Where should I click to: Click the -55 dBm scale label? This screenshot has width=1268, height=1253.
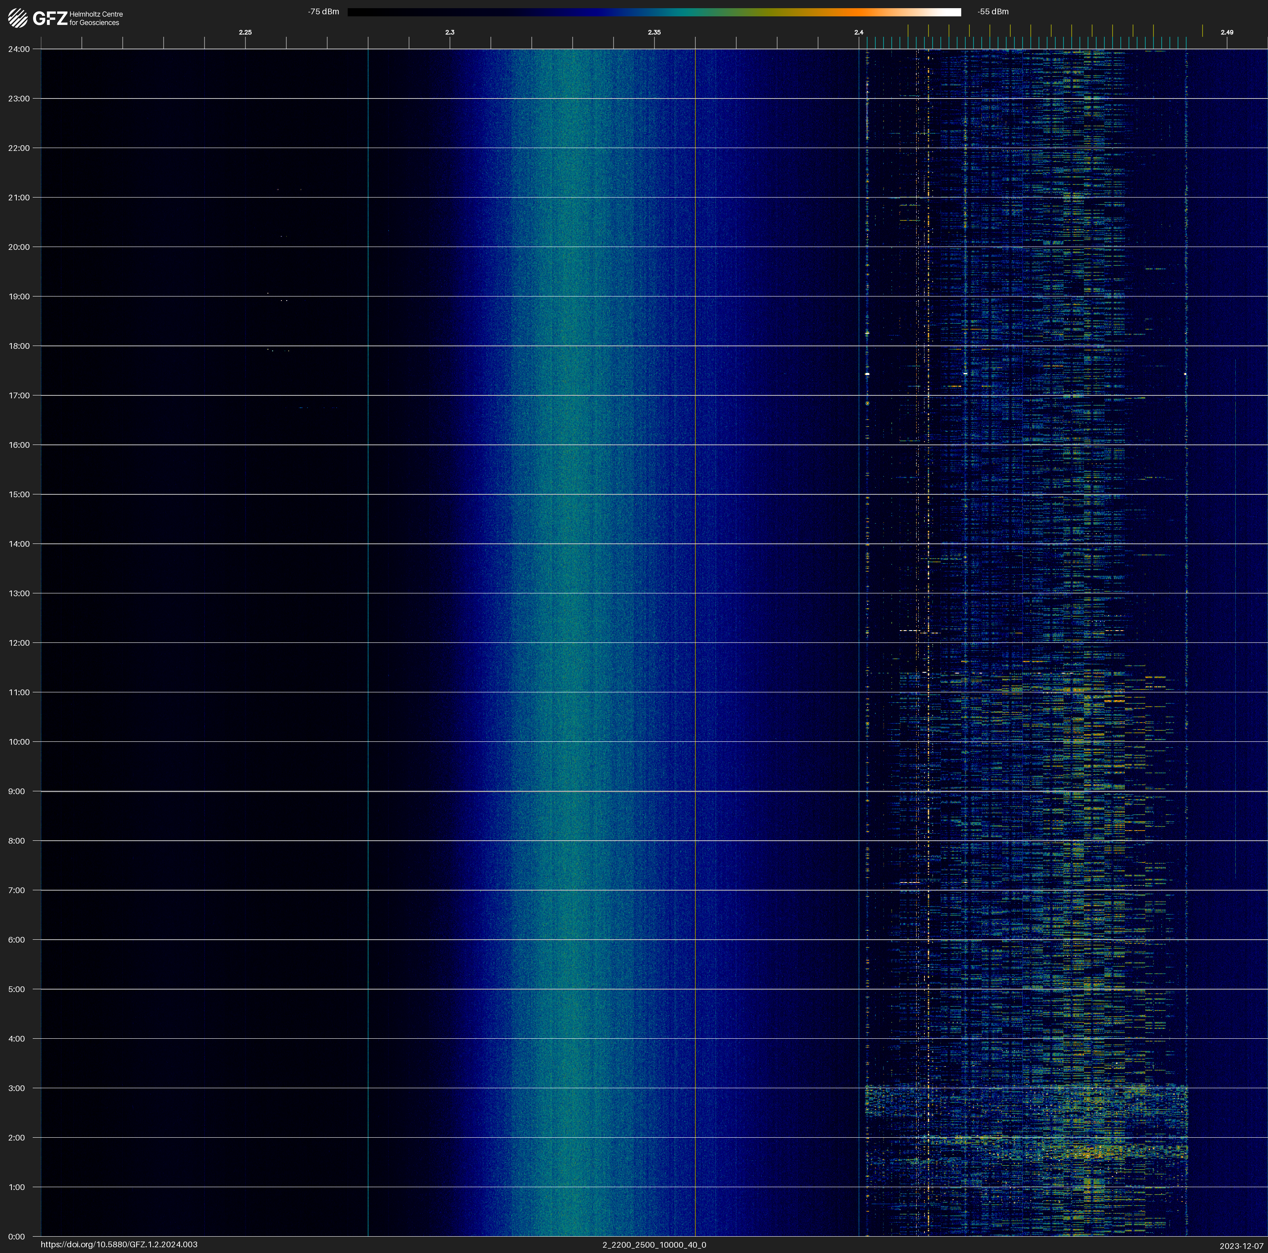pos(993,12)
